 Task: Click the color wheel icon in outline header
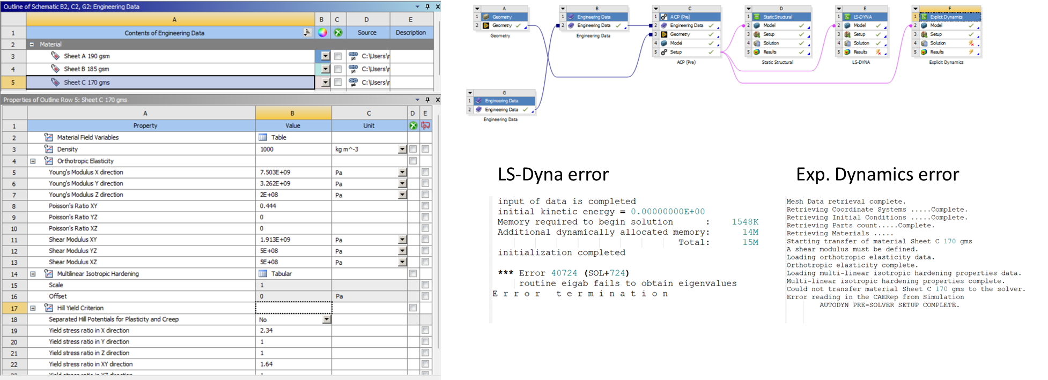click(322, 33)
